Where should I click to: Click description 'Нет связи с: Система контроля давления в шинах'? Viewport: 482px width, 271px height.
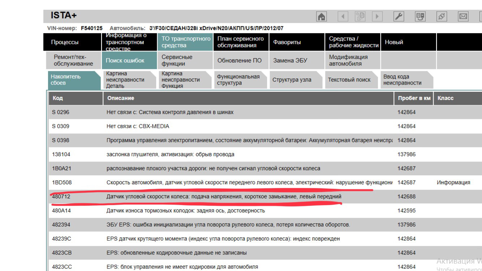pyautogui.click(x=170, y=112)
